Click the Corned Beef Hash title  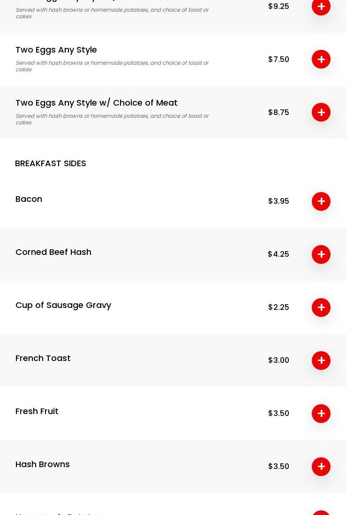pyautogui.click(x=53, y=252)
